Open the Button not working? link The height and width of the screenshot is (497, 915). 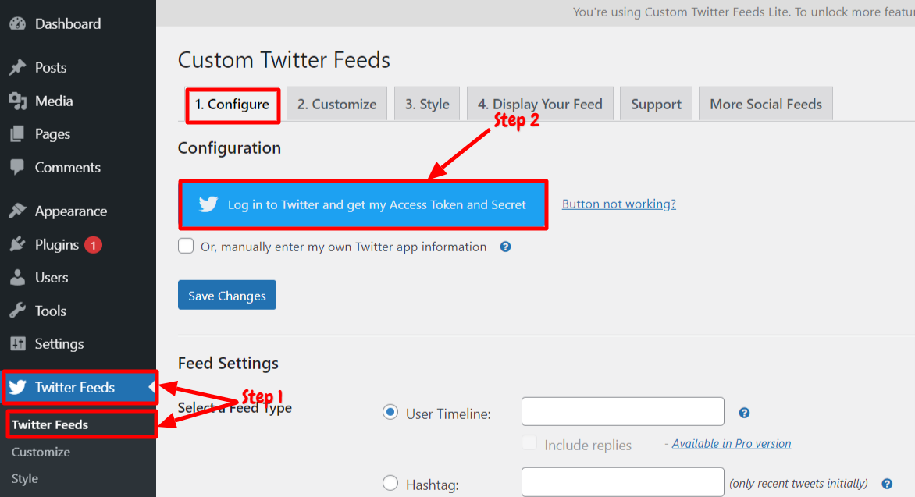click(x=618, y=204)
